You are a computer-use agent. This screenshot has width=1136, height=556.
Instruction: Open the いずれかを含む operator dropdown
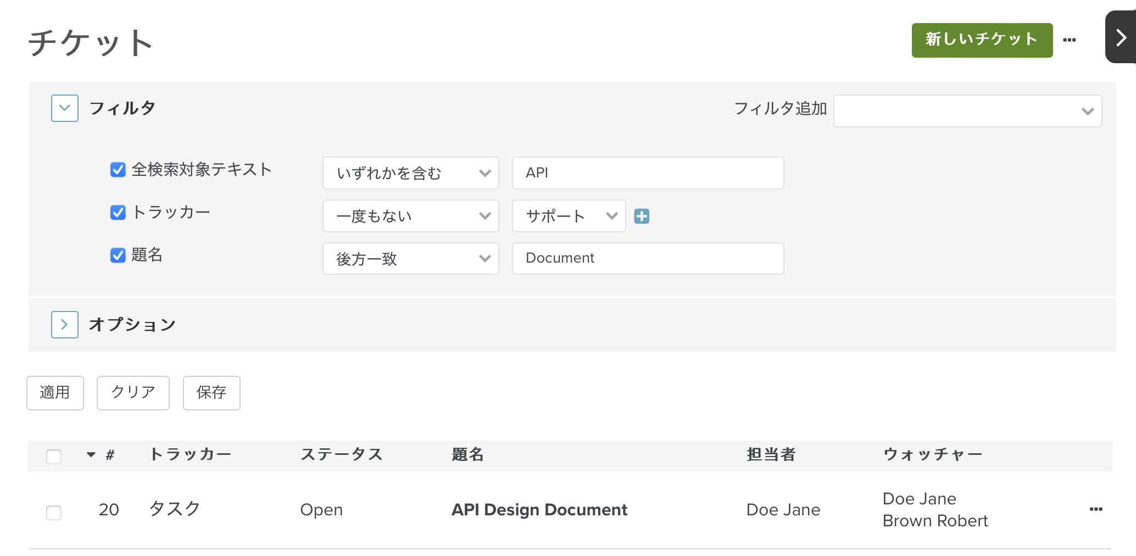(411, 173)
